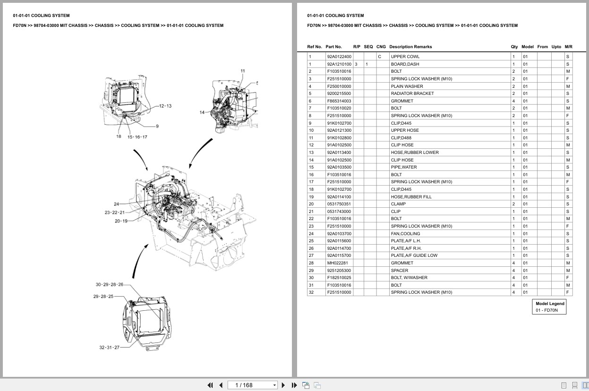Viewport: 589px width, 391px height.
Task: Go to the next page
Action: click(x=283, y=385)
